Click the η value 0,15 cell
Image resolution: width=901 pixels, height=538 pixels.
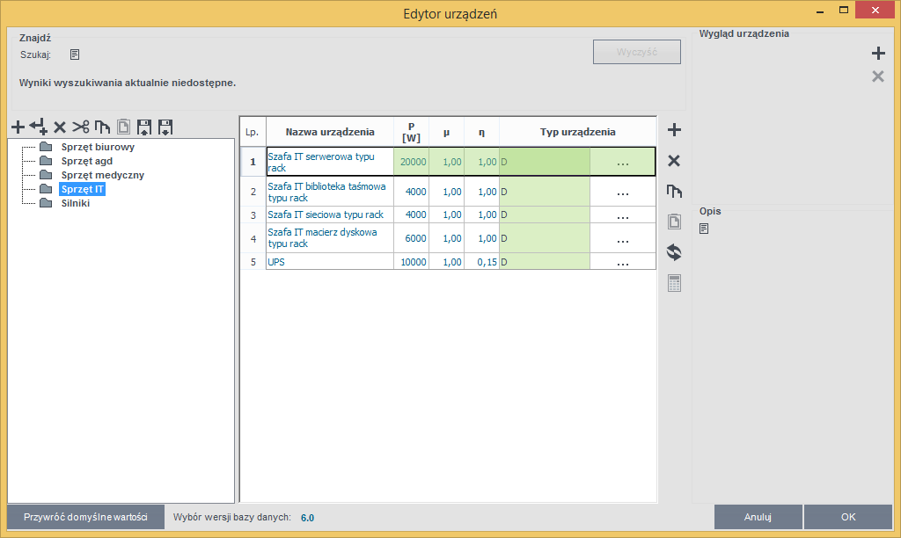pyautogui.click(x=481, y=262)
